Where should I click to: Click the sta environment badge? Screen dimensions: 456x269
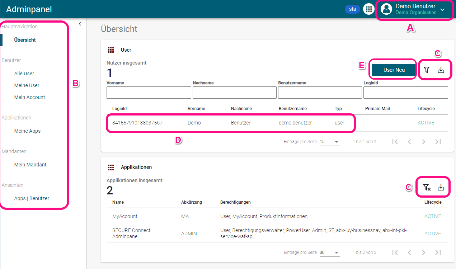pyautogui.click(x=352, y=9)
